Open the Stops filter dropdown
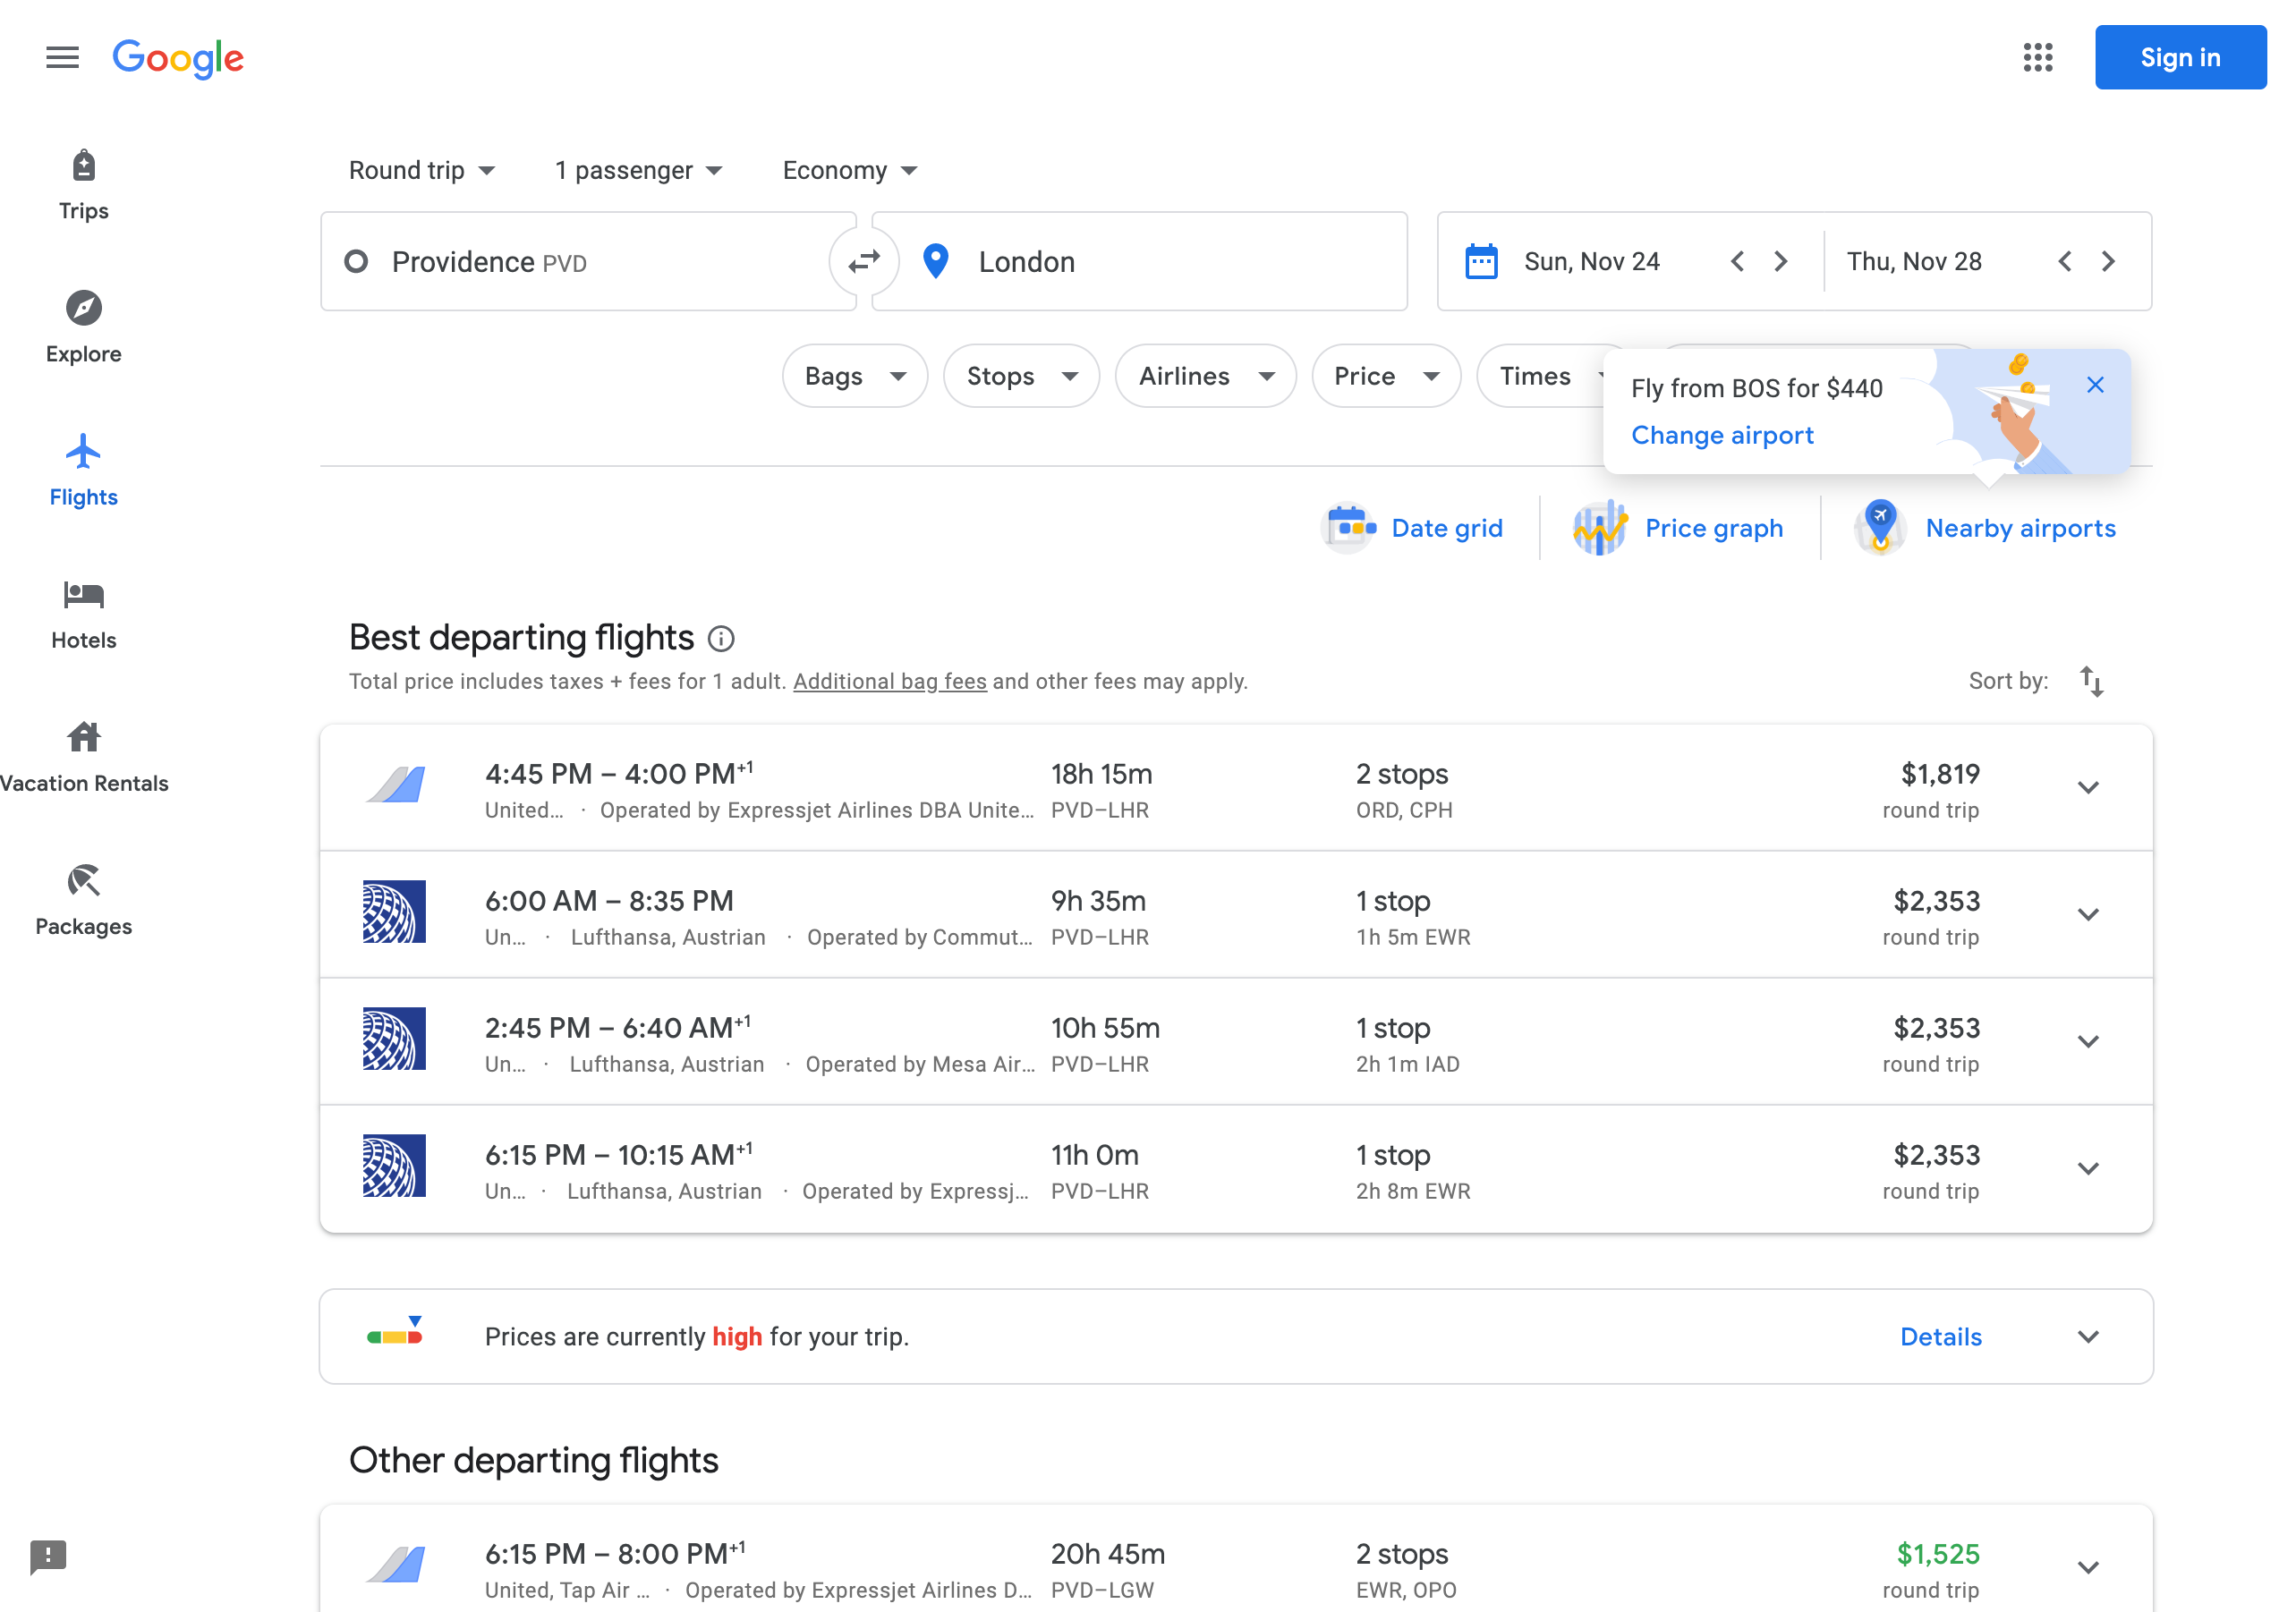The height and width of the screenshot is (1612, 2296). (1021, 376)
